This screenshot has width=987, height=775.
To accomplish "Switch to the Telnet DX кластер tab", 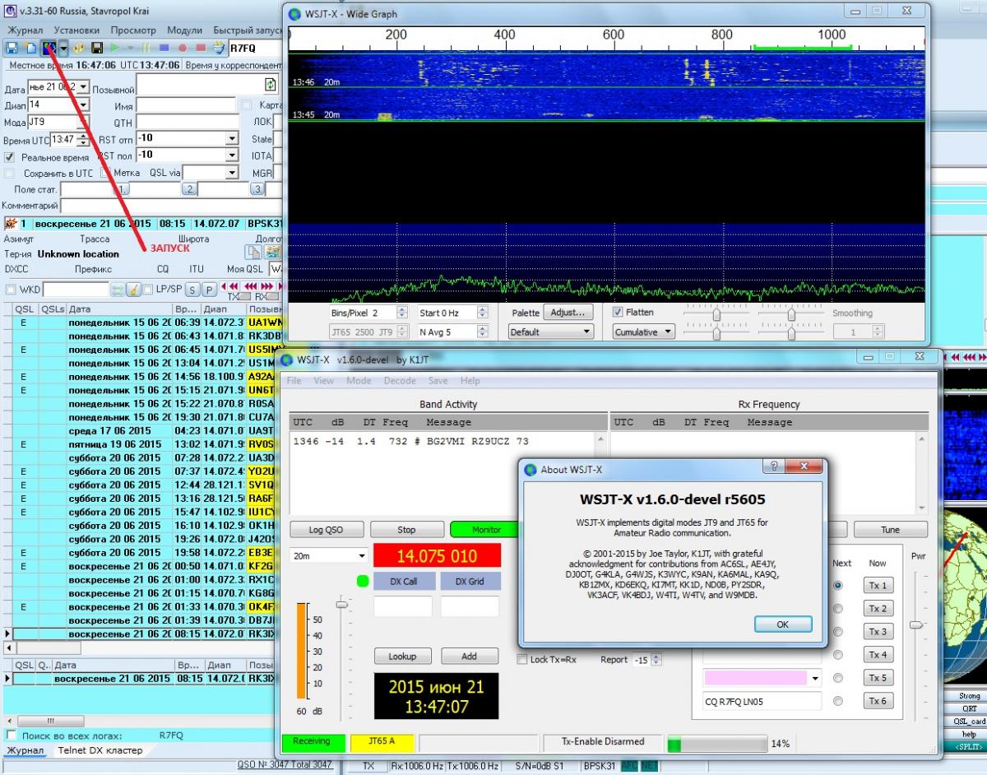I will (100, 750).
